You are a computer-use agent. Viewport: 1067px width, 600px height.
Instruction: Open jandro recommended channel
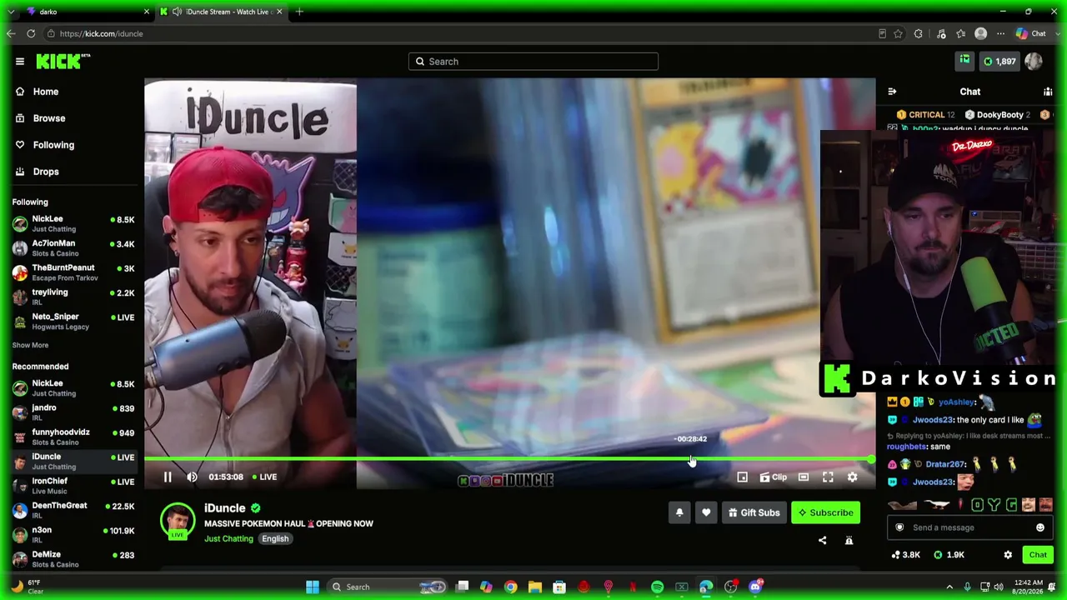tap(73, 412)
